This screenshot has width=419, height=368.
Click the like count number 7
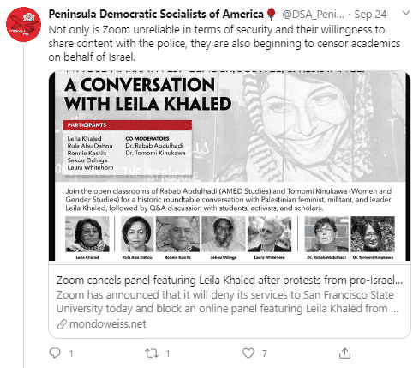pos(265,353)
